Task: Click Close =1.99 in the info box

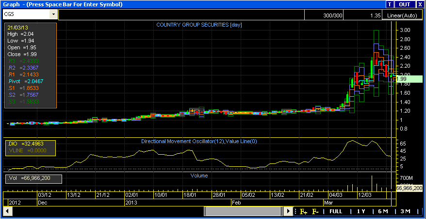Action: coord(22,54)
